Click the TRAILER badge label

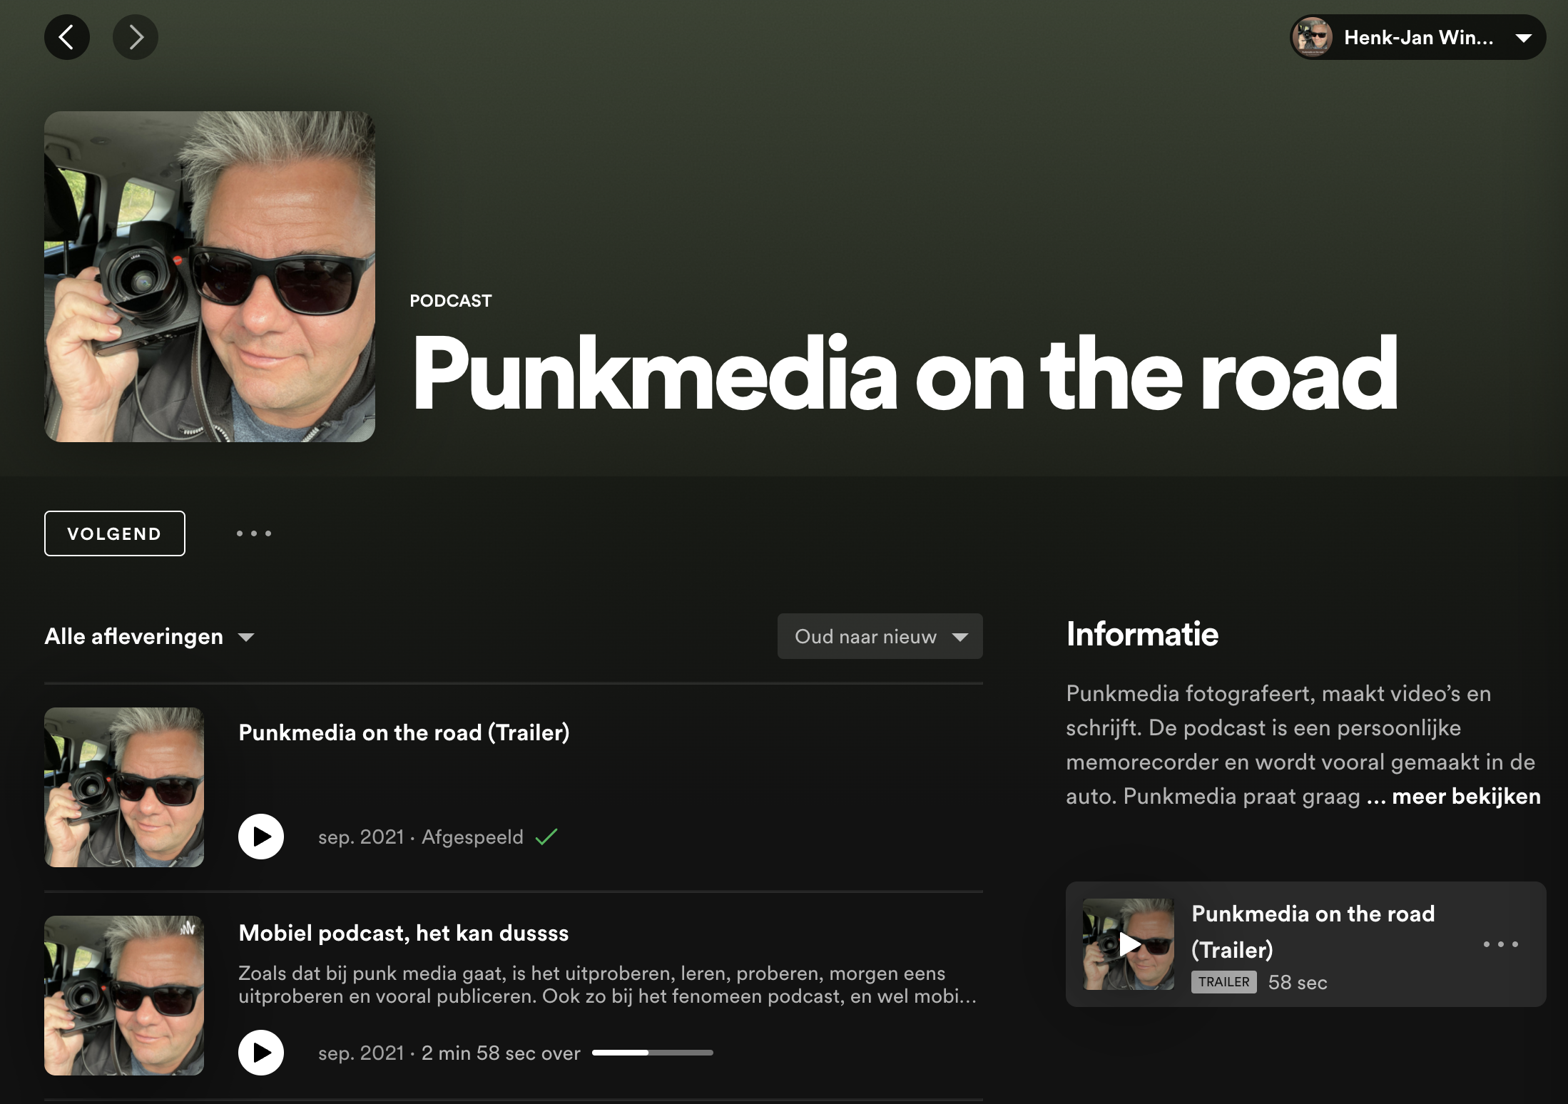pyautogui.click(x=1224, y=982)
